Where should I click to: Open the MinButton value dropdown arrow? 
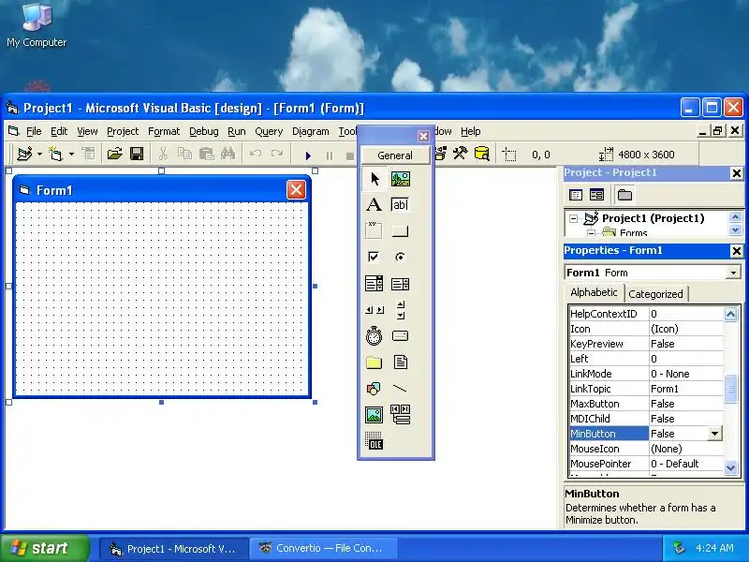pyautogui.click(x=714, y=434)
